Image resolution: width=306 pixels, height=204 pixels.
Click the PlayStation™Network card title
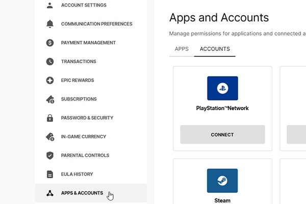(x=222, y=108)
